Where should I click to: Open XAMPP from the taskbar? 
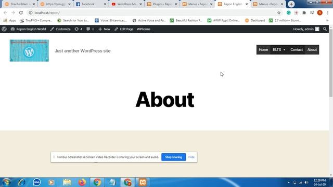tap(143, 182)
